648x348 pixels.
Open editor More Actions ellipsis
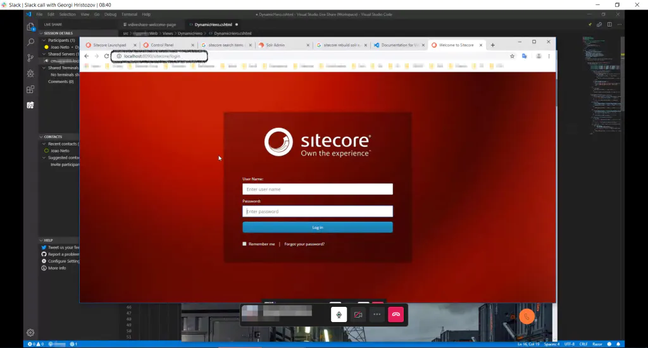tap(620, 25)
